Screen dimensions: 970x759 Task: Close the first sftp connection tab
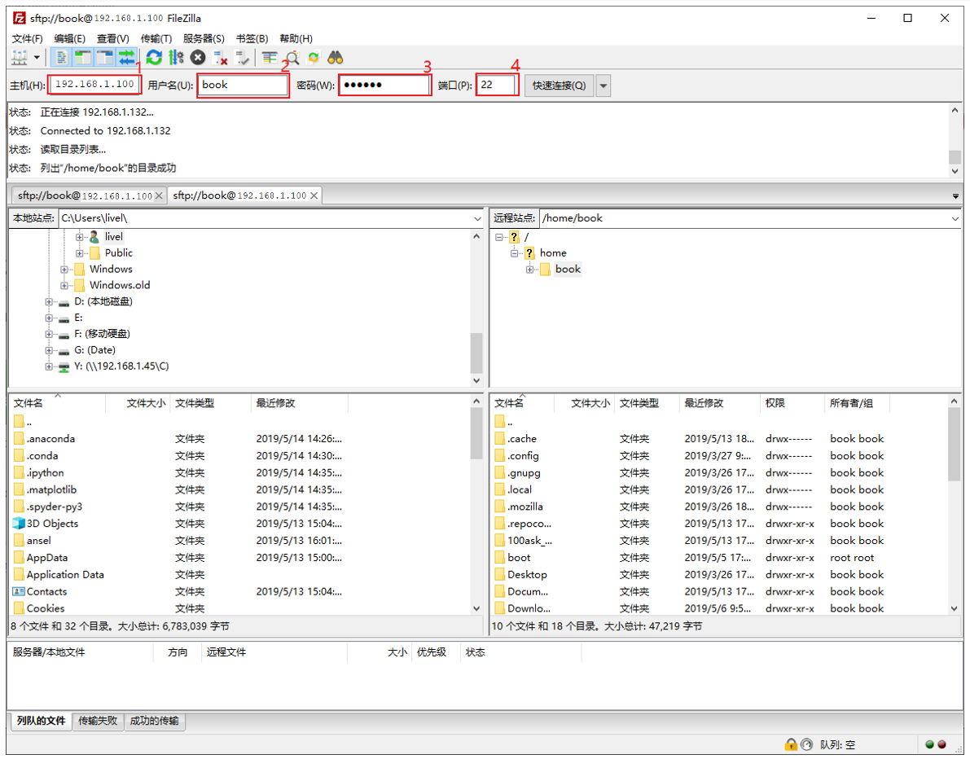(159, 195)
